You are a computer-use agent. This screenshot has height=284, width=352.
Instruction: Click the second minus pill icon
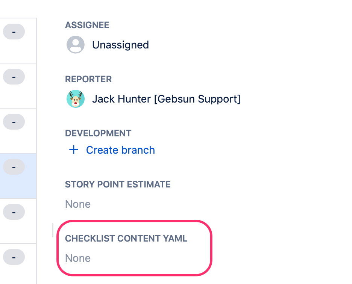(x=14, y=77)
